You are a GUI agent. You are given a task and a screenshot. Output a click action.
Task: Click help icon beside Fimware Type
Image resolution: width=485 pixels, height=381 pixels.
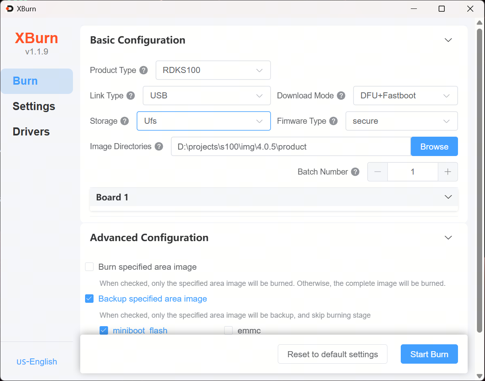[333, 121]
